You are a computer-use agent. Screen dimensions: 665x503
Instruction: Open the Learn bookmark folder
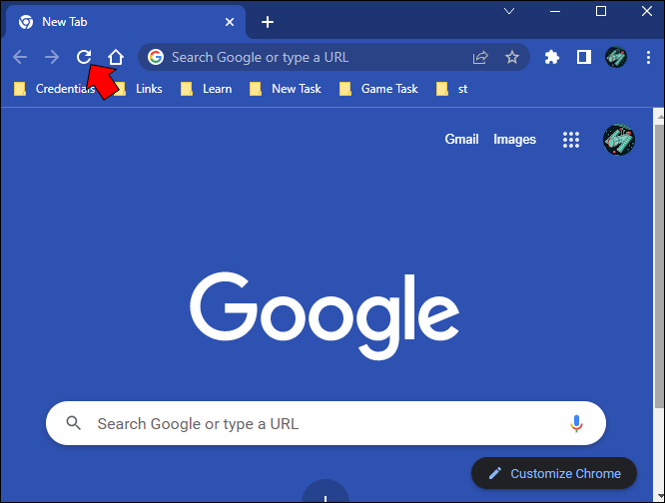click(x=206, y=89)
